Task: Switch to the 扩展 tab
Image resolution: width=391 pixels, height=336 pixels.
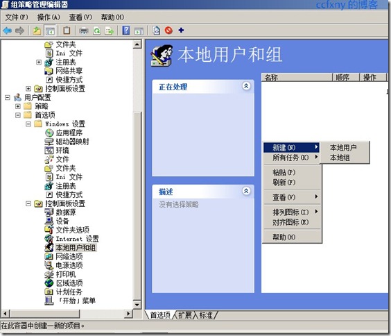Action: click(185, 315)
